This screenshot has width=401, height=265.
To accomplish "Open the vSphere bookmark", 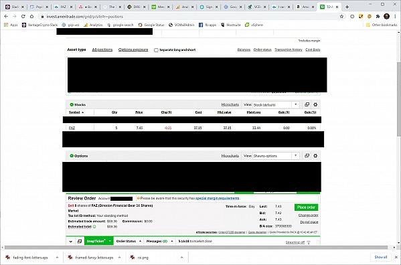I will [254, 25].
